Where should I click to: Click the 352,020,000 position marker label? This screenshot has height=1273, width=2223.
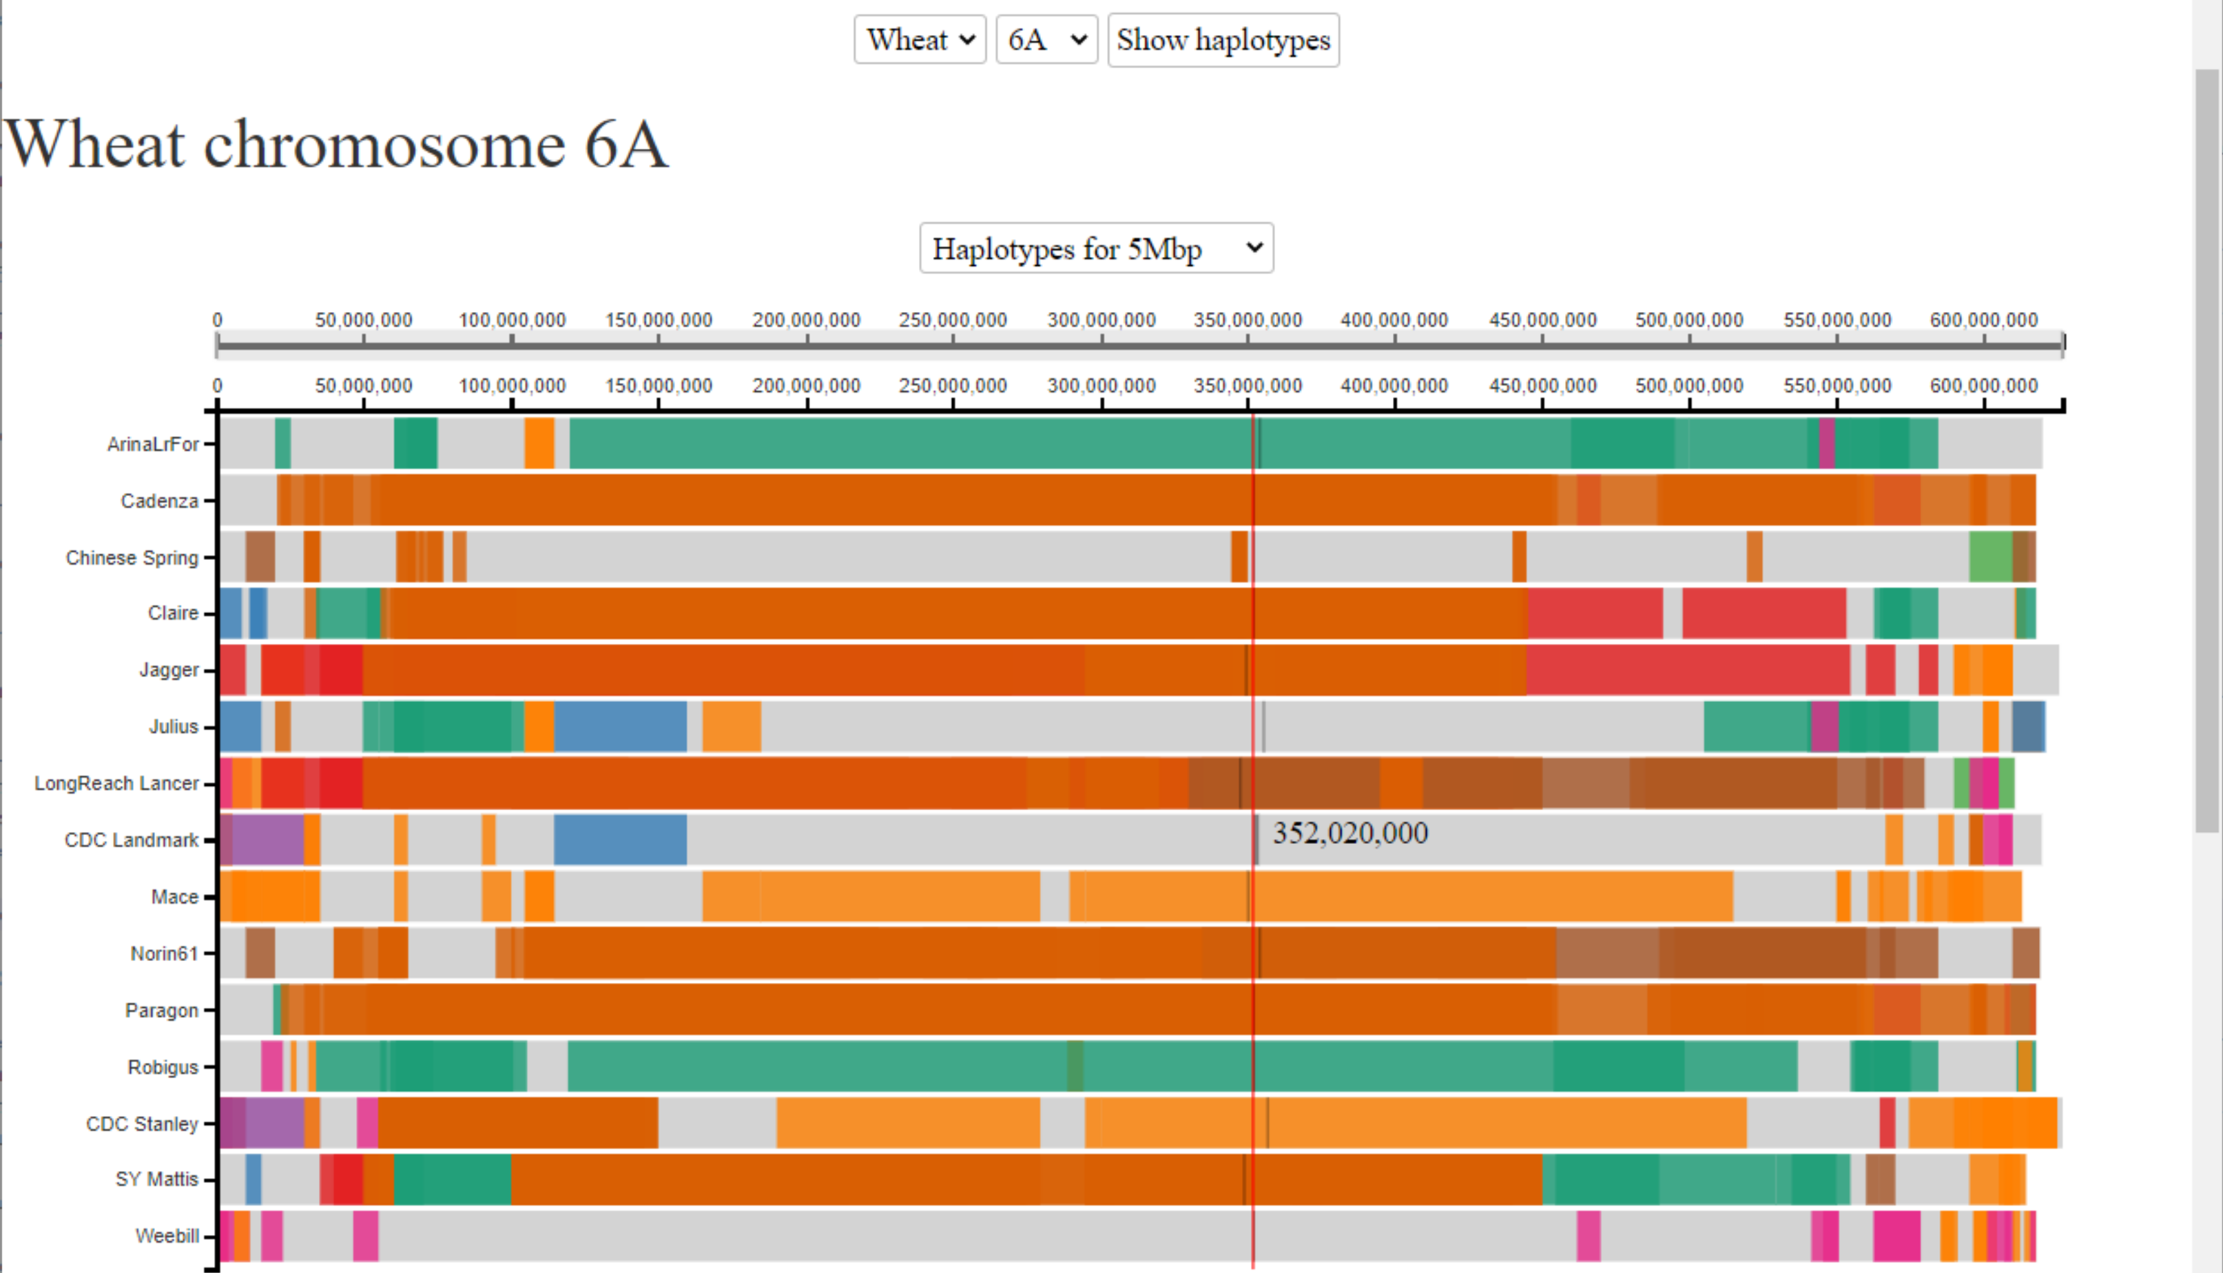(x=1350, y=832)
